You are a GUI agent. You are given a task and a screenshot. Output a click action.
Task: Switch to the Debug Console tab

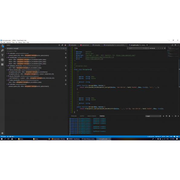pos(92,116)
